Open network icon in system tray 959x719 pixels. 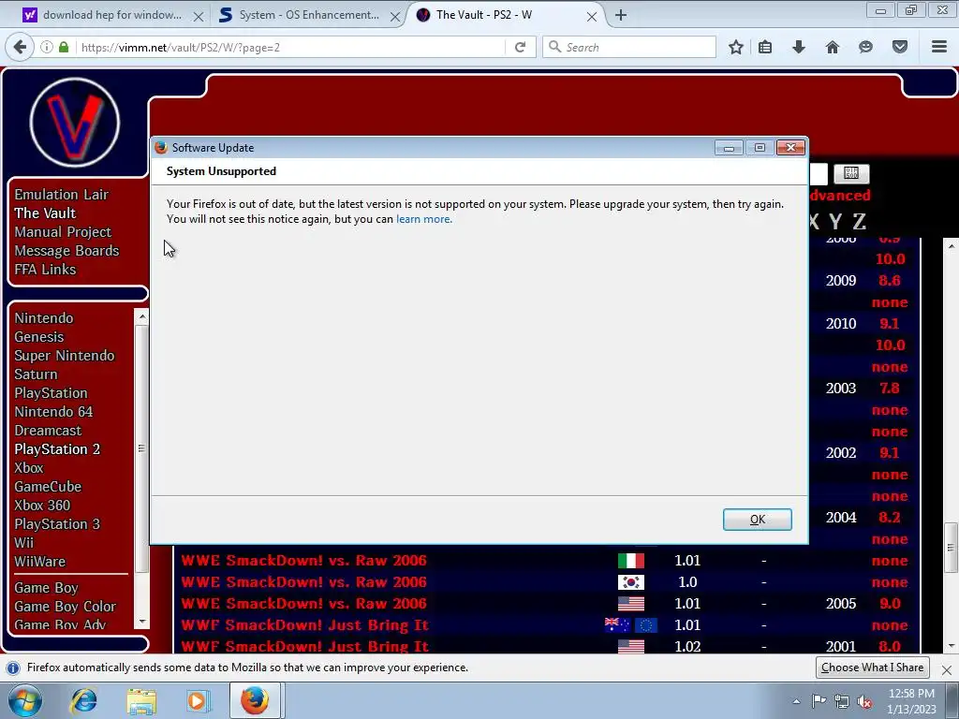tap(842, 700)
